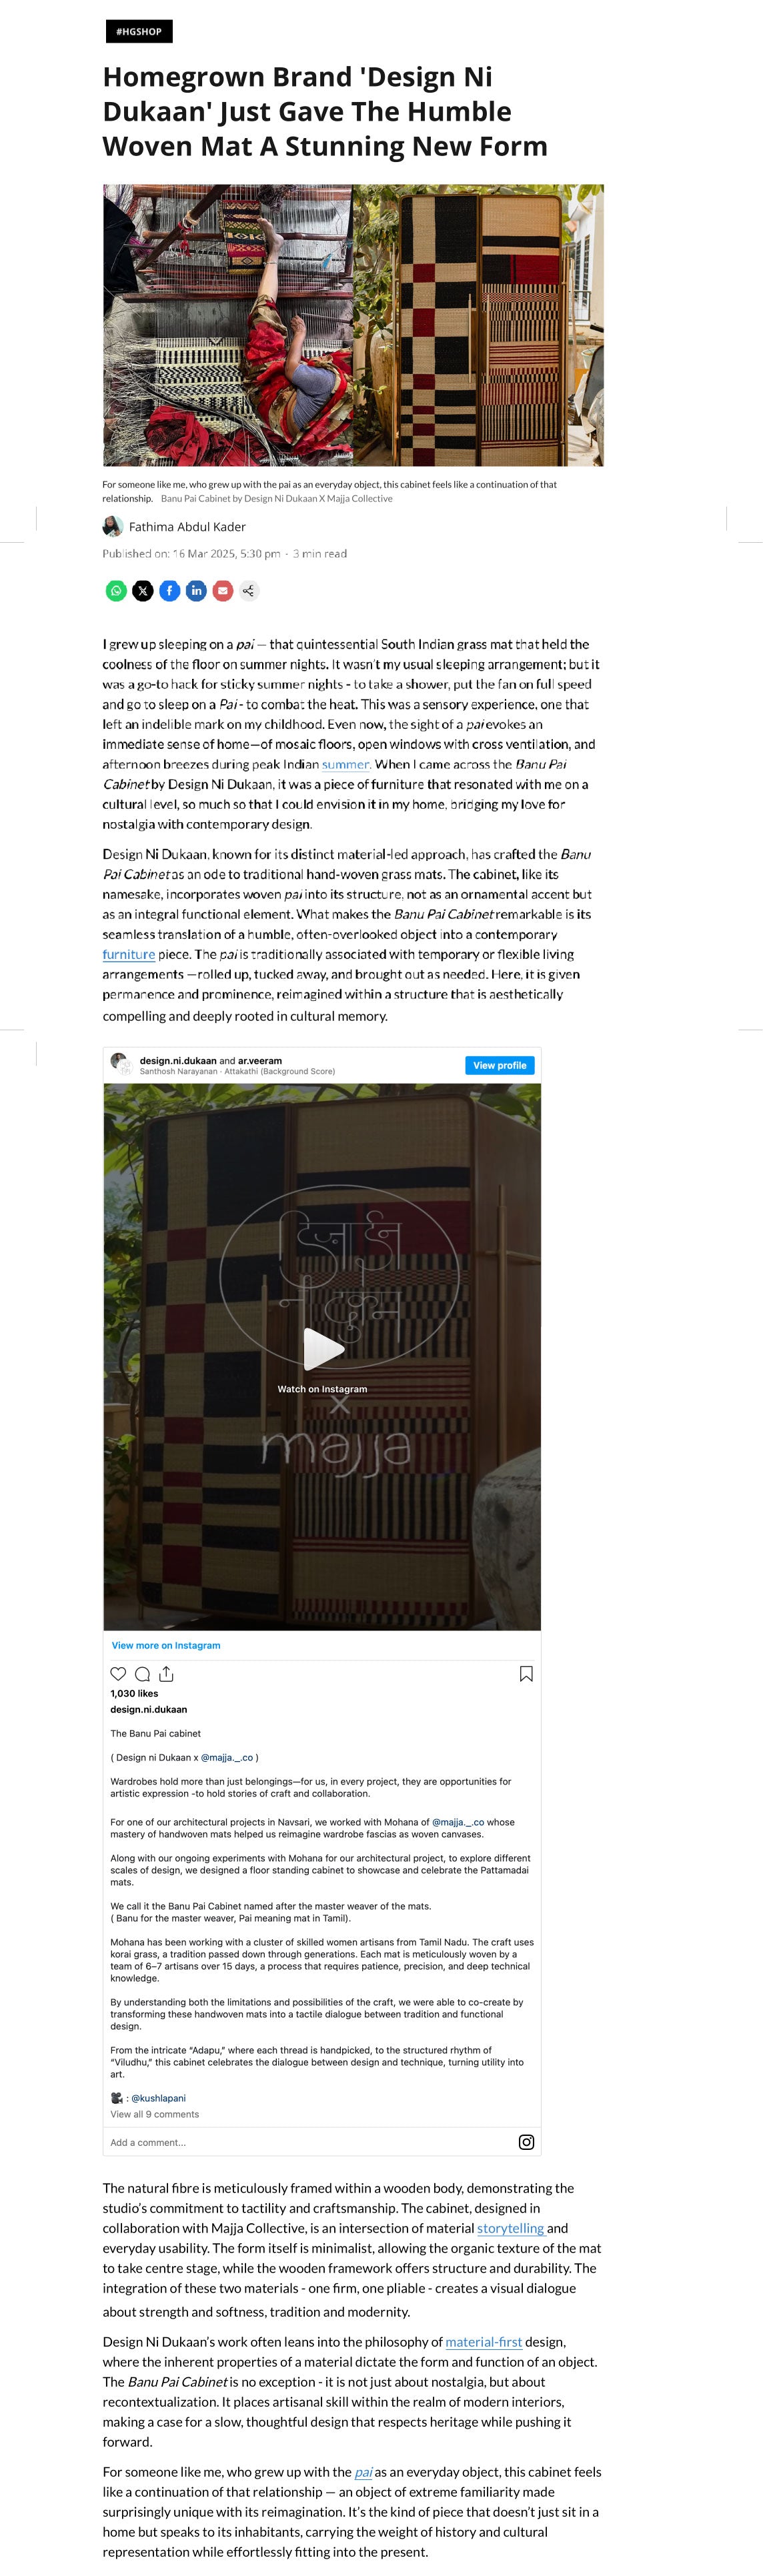
Task: Open the 'furniture' link in the text
Action: [x=129, y=955]
